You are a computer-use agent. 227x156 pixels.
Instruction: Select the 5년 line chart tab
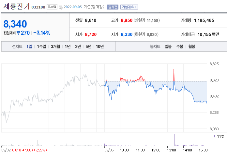pyautogui.click(x=88, y=46)
